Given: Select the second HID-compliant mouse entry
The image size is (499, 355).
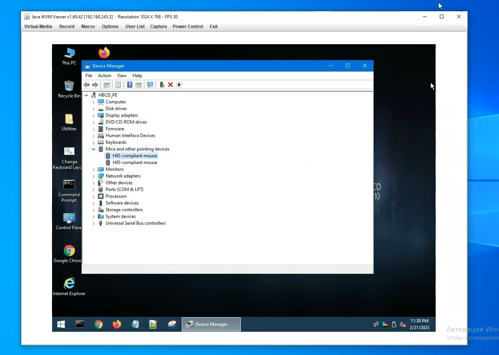Looking at the screenshot, I should coord(134,163).
